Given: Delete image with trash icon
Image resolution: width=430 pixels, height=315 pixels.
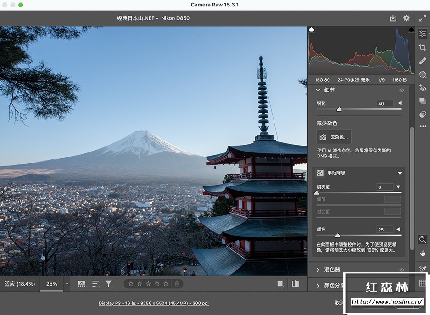Looking at the screenshot, I should click(177, 284).
